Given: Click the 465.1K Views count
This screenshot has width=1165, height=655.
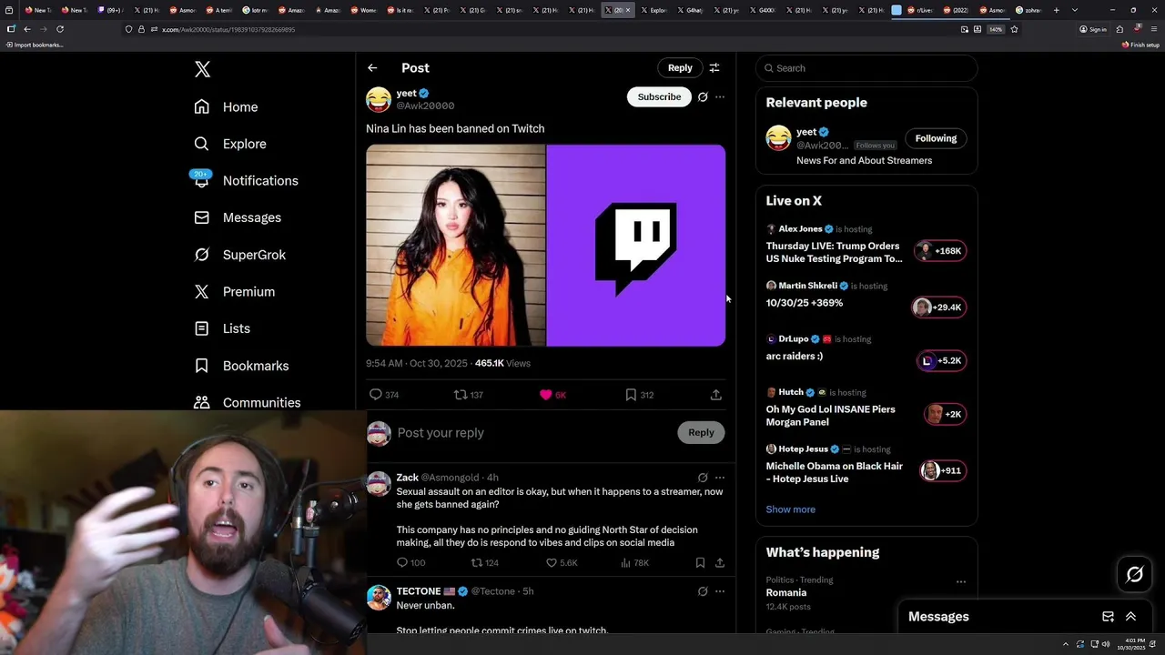Looking at the screenshot, I should click(502, 363).
